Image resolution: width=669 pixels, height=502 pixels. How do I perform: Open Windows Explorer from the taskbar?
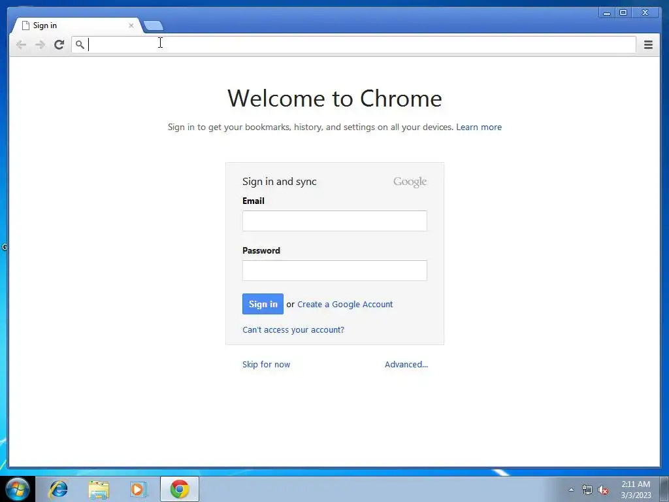pyautogui.click(x=99, y=489)
